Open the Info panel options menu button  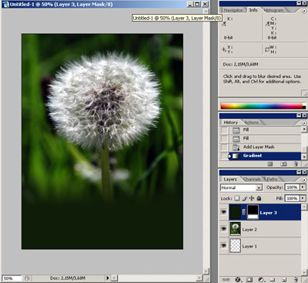point(304,10)
